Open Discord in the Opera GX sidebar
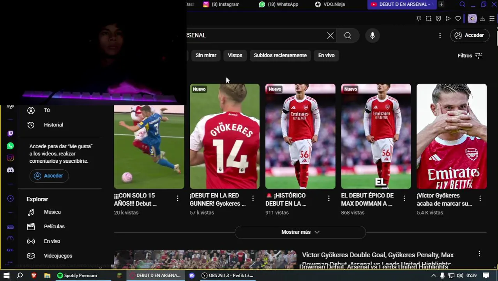The image size is (498, 281). click(11, 170)
